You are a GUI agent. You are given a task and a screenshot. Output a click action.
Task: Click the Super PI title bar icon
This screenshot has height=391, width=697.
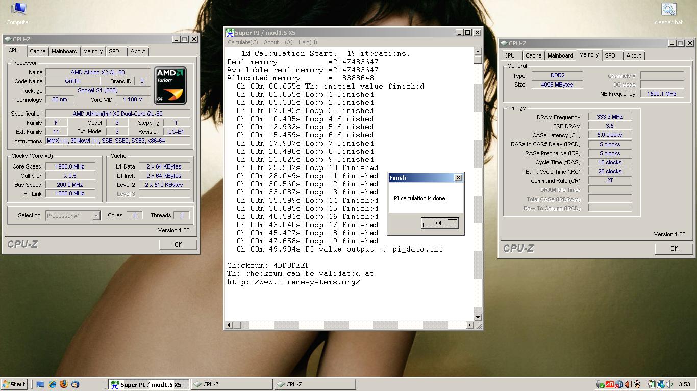230,32
